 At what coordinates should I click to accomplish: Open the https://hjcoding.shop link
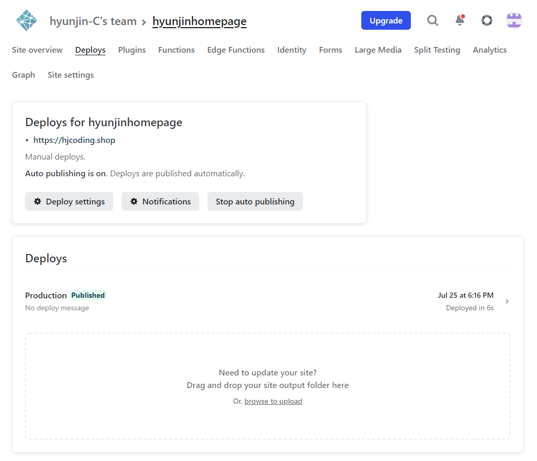pyautogui.click(x=75, y=140)
